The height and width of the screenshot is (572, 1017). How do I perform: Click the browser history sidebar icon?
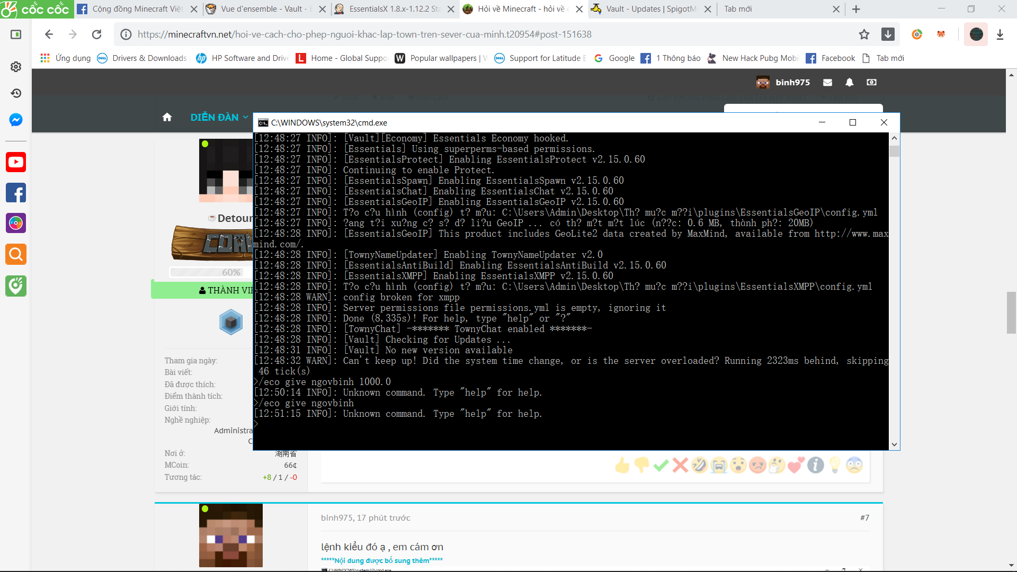coord(16,93)
